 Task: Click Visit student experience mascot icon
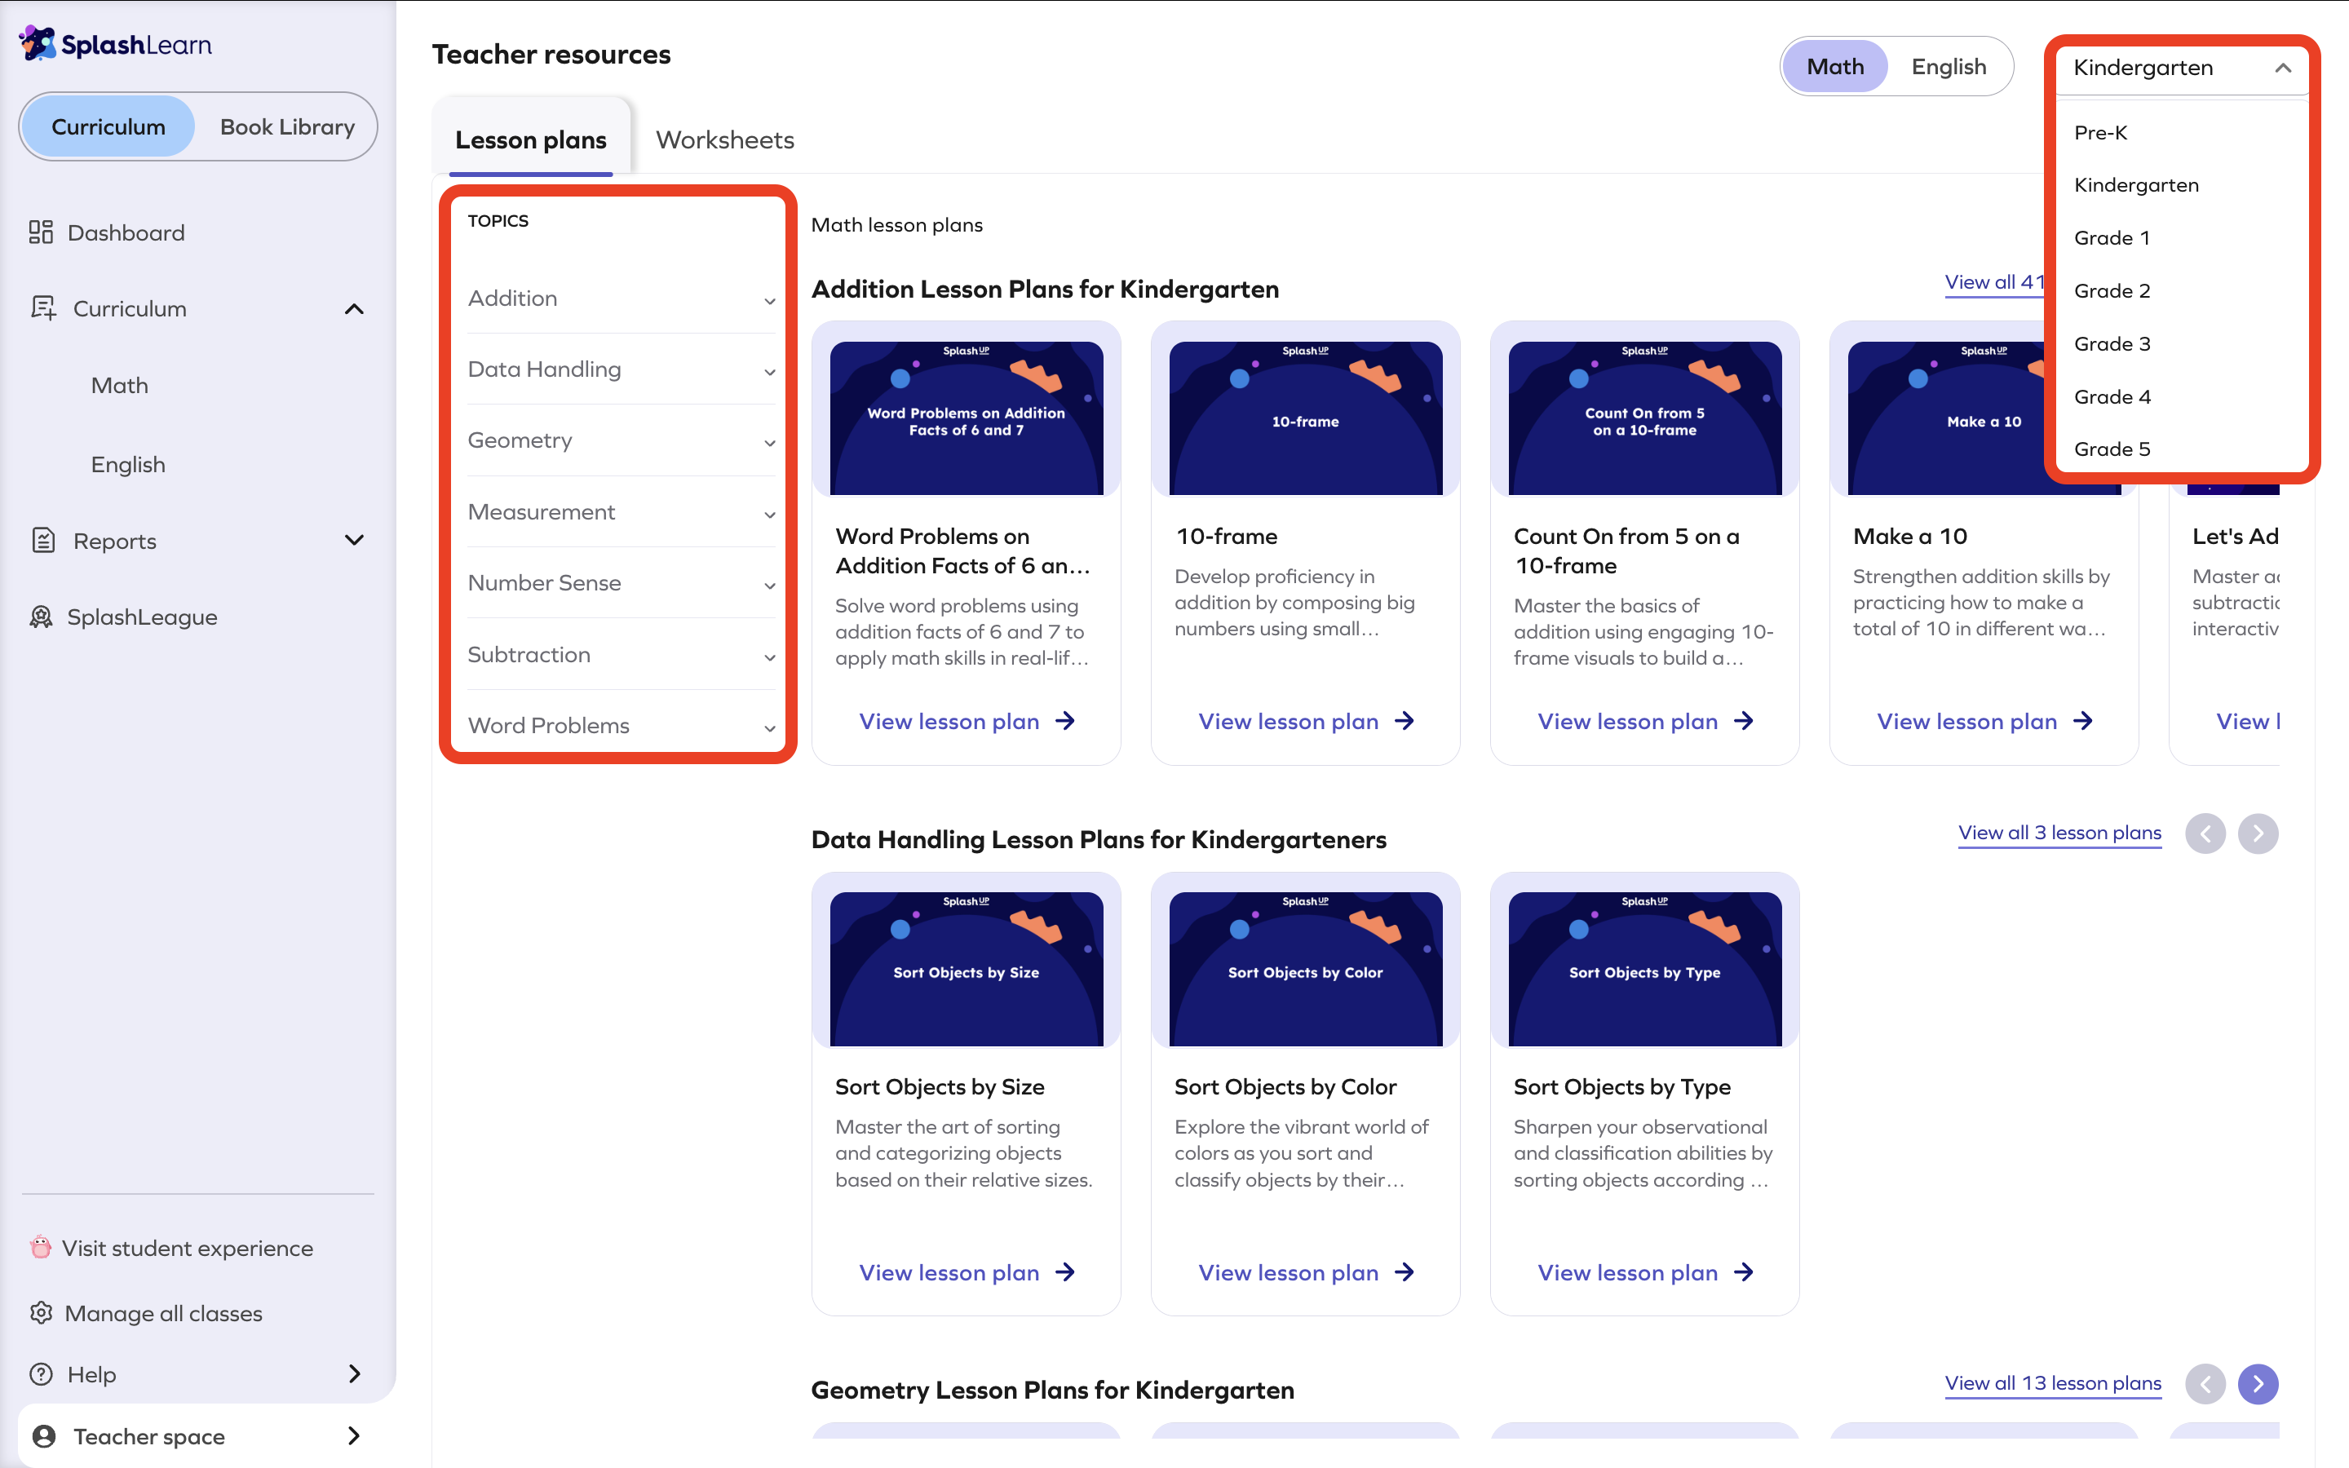(40, 1247)
